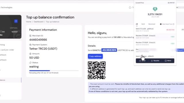The width and height of the screenshot is (184, 103).
Task: Click the Payment System icon
Action: coord(30,45)
